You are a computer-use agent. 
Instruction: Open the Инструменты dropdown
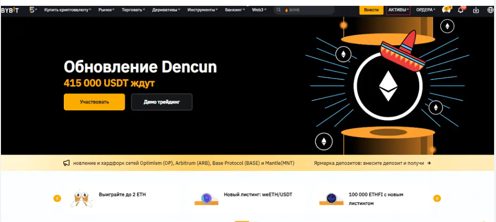point(203,10)
